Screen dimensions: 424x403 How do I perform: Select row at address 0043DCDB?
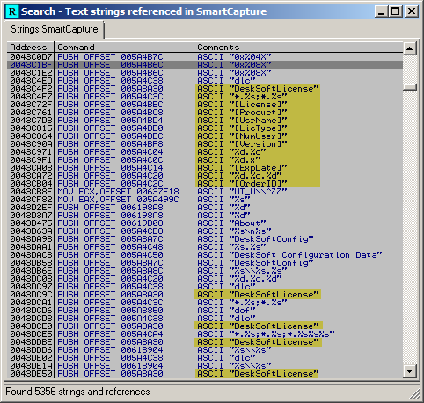click(205, 319)
